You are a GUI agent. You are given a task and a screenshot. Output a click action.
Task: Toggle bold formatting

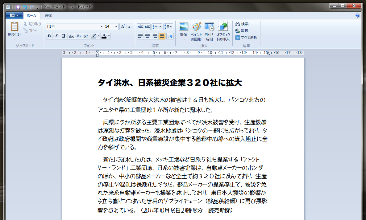[x=49, y=36]
